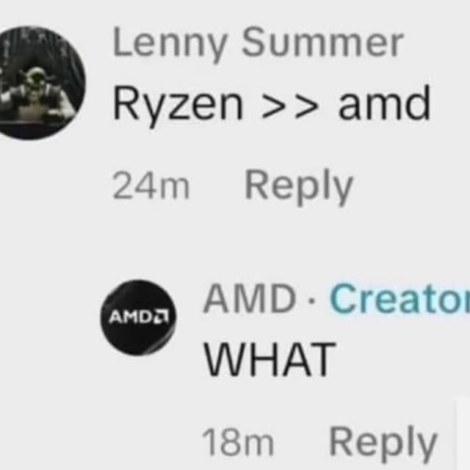Click the Creator badge next to AMD
The height and width of the screenshot is (470, 470).
coord(399,299)
